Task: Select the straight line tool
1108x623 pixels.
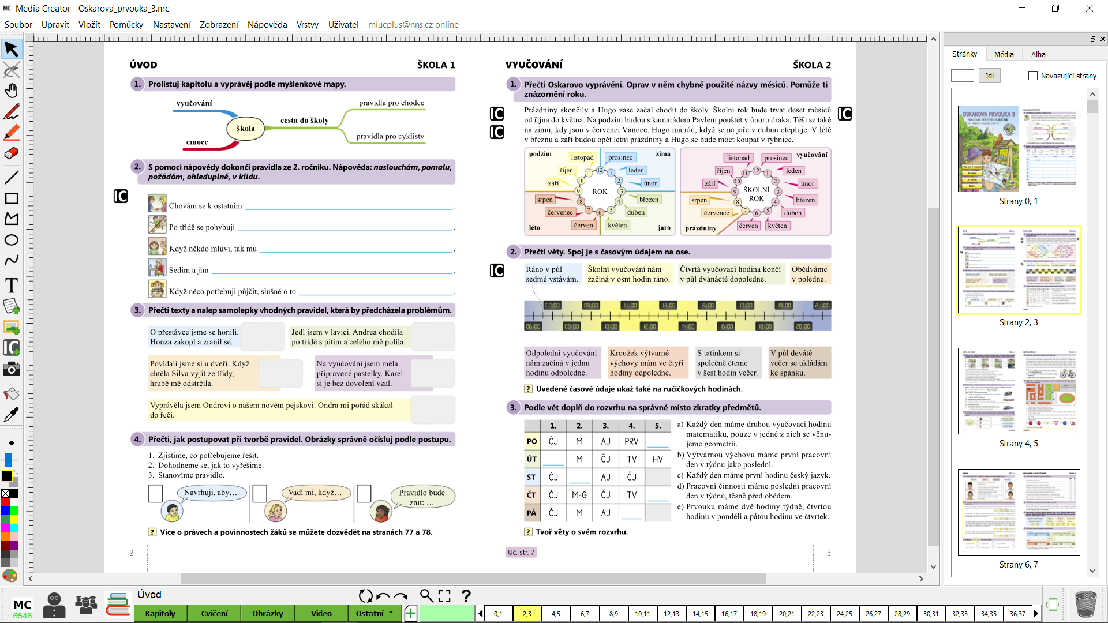Action: (x=11, y=178)
